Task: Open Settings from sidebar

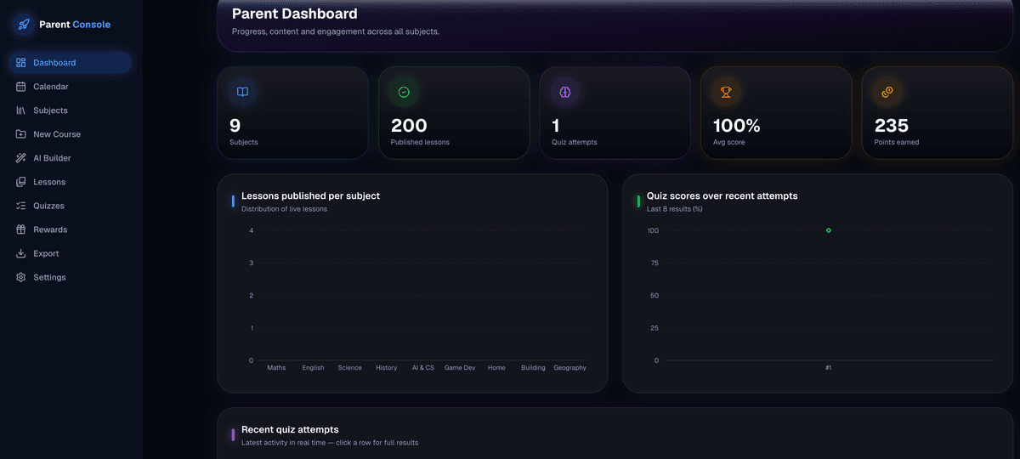Action: [x=70, y=277]
